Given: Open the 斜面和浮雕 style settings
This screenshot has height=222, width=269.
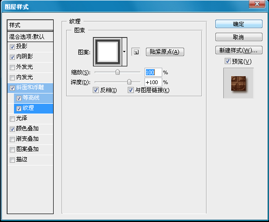Looking at the screenshot, I should coord(30,87).
